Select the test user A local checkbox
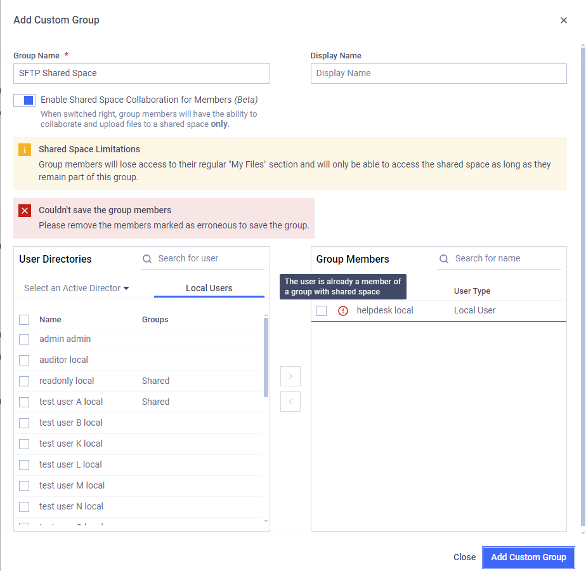Image resolution: width=586 pixels, height=571 pixels. click(x=24, y=402)
